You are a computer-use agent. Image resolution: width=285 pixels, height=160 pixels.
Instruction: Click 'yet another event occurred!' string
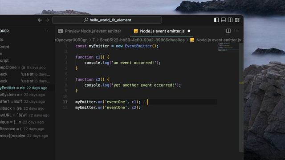pos(144,85)
